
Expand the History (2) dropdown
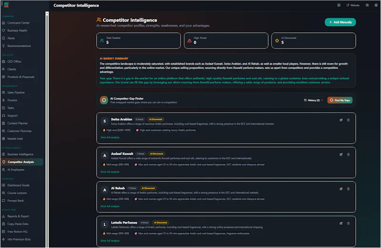pyautogui.click(x=313, y=100)
